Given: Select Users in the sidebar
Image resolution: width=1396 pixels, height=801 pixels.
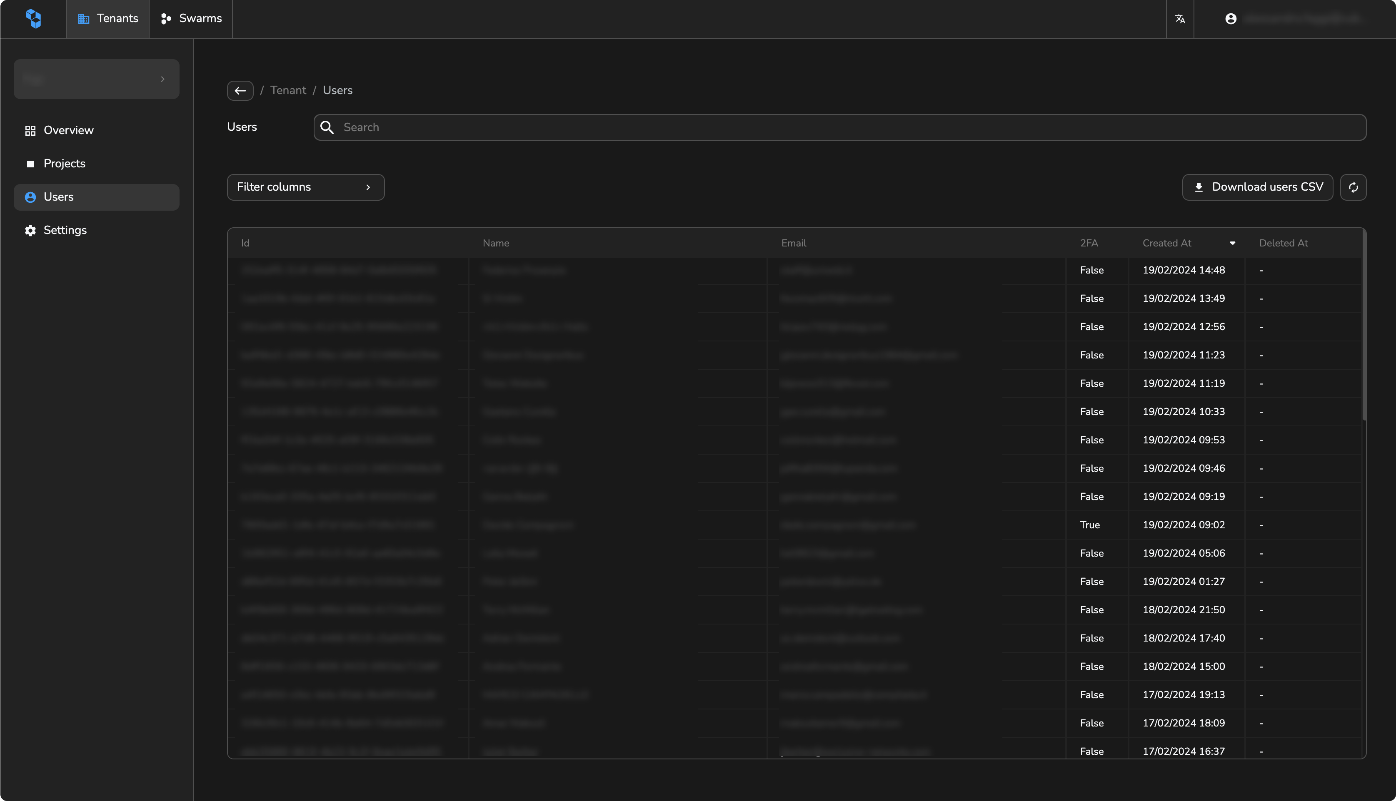Looking at the screenshot, I should pyautogui.click(x=96, y=197).
